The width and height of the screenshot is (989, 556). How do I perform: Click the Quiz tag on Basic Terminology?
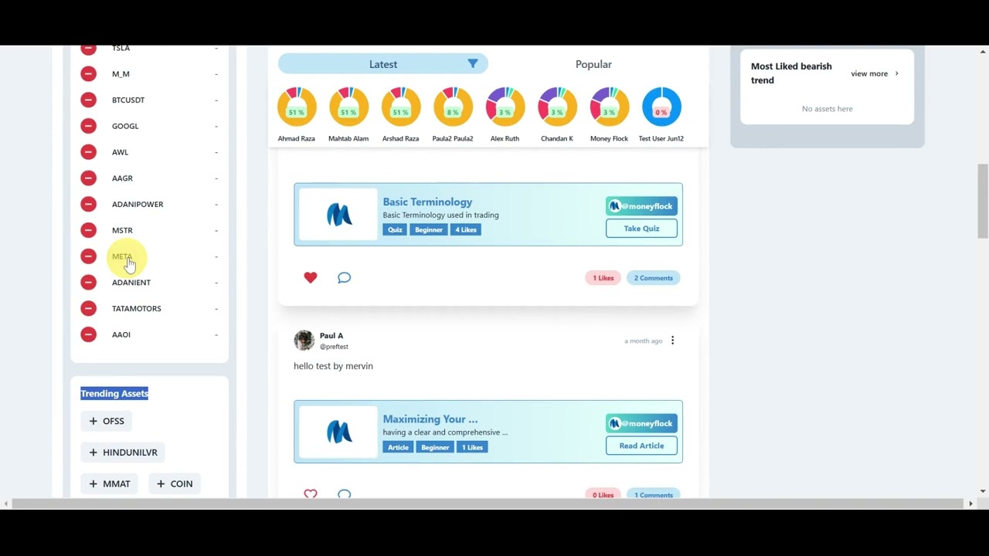(395, 229)
